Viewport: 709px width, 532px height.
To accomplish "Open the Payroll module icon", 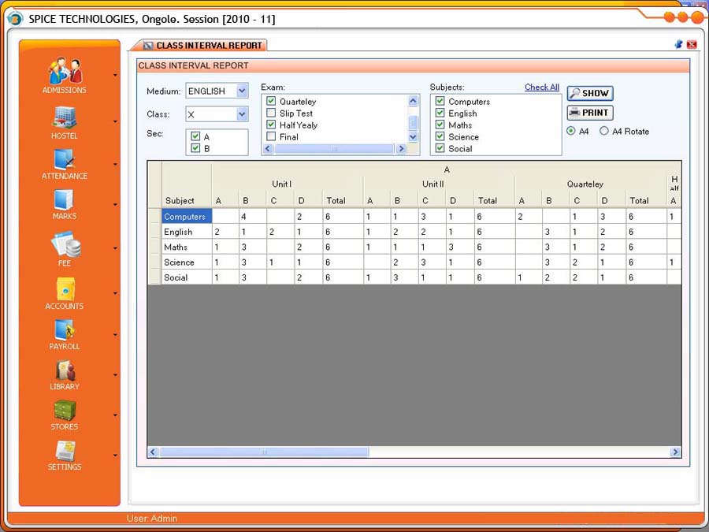I will (x=65, y=329).
